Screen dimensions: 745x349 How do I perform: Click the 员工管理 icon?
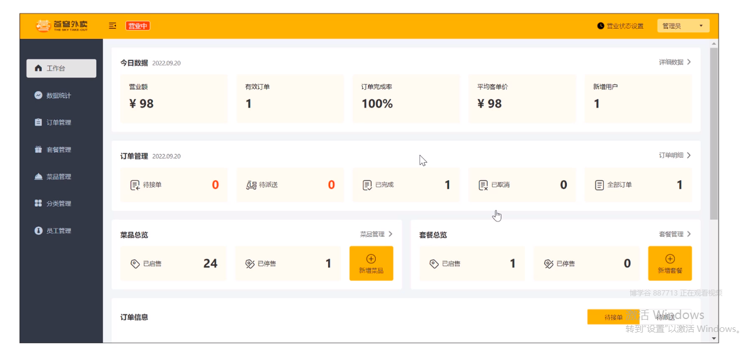[x=39, y=230]
